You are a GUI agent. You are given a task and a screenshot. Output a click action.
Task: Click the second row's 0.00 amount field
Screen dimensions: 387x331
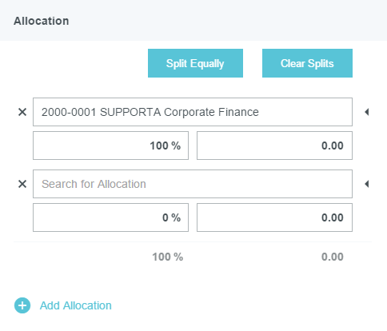click(274, 217)
